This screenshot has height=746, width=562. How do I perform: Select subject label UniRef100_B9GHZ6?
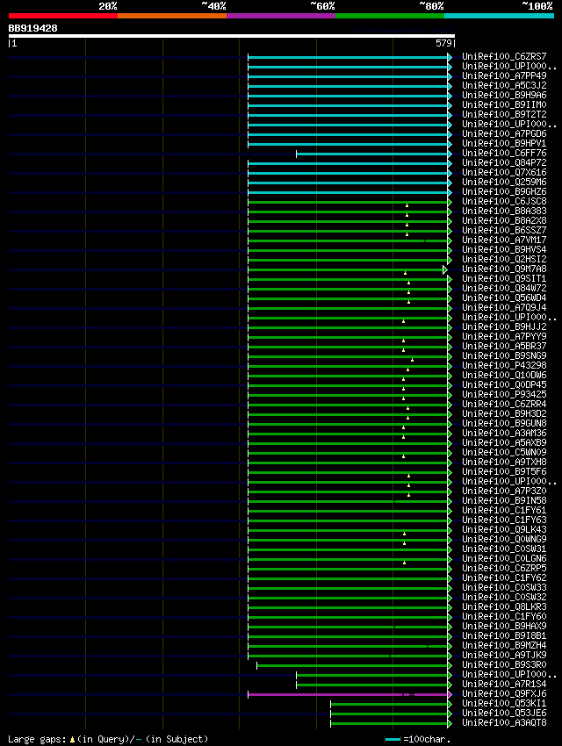click(x=504, y=191)
